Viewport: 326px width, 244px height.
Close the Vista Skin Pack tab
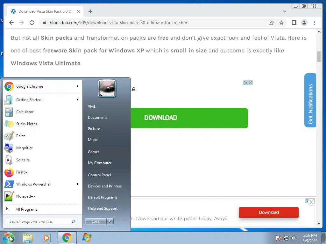[x=78, y=11]
